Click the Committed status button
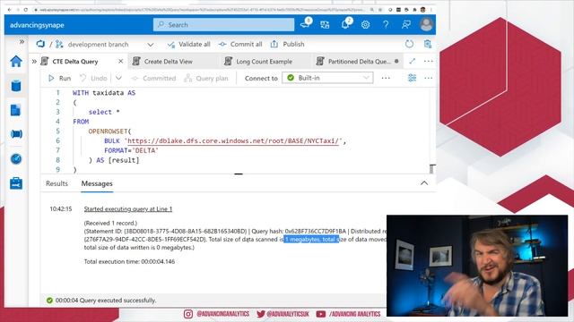Viewport: 574px width, 322px height. click(153, 78)
